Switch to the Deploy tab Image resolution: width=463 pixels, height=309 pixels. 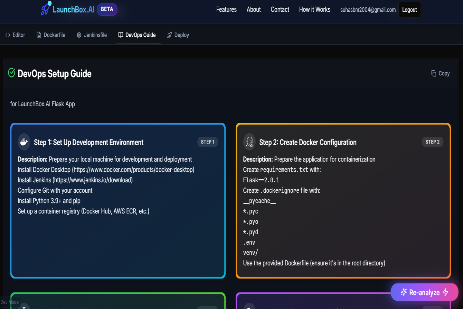pos(178,35)
